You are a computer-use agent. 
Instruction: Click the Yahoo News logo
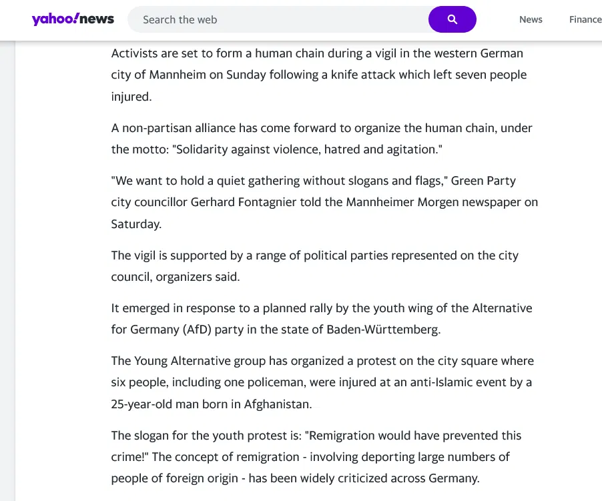(73, 19)
